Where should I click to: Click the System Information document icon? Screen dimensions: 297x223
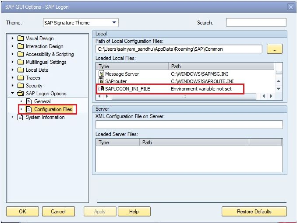(21, 117)
